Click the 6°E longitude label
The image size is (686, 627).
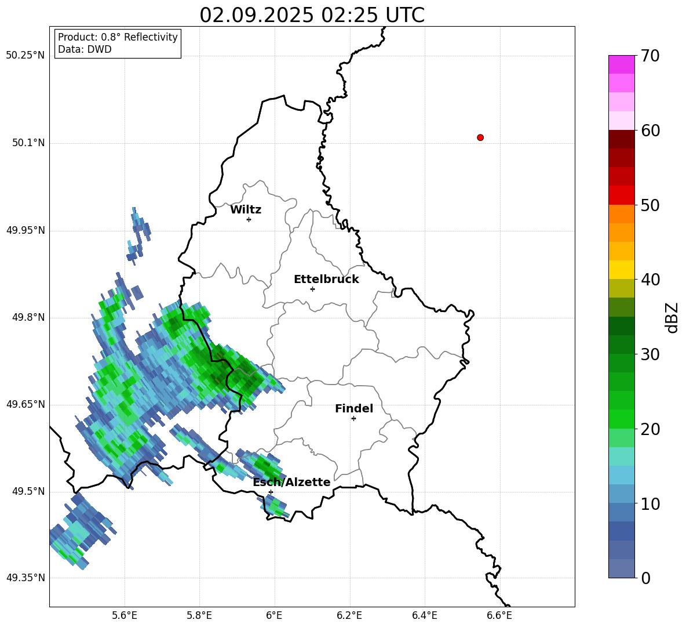tap(274, 616)
